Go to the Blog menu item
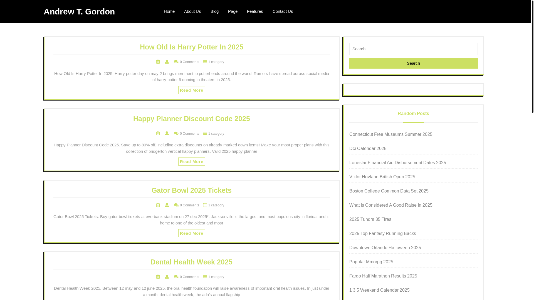Screen dimensions: 534x300 tap(214, 11)
